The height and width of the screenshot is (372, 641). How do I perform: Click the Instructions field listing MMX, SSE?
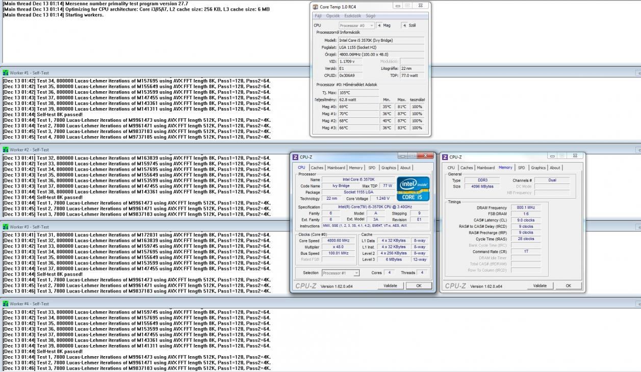375,226
